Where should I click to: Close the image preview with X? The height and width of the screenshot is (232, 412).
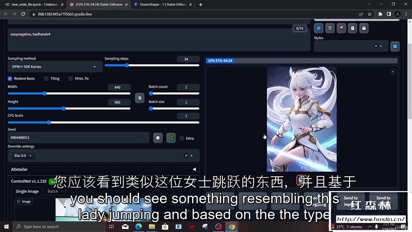coord(392,72)
